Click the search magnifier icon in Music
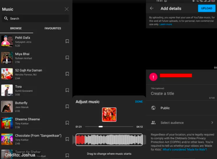This screenshot has height=159, width=217. [6, 19]
